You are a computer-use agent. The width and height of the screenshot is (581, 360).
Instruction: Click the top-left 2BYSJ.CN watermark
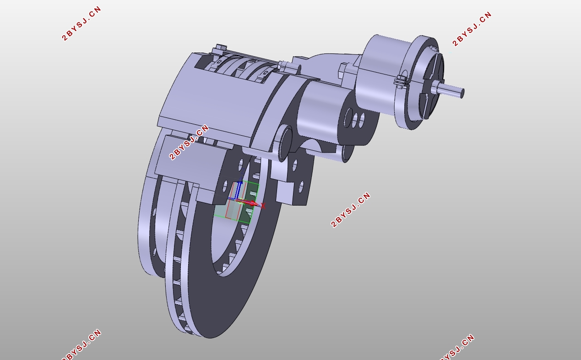point(81,24)
